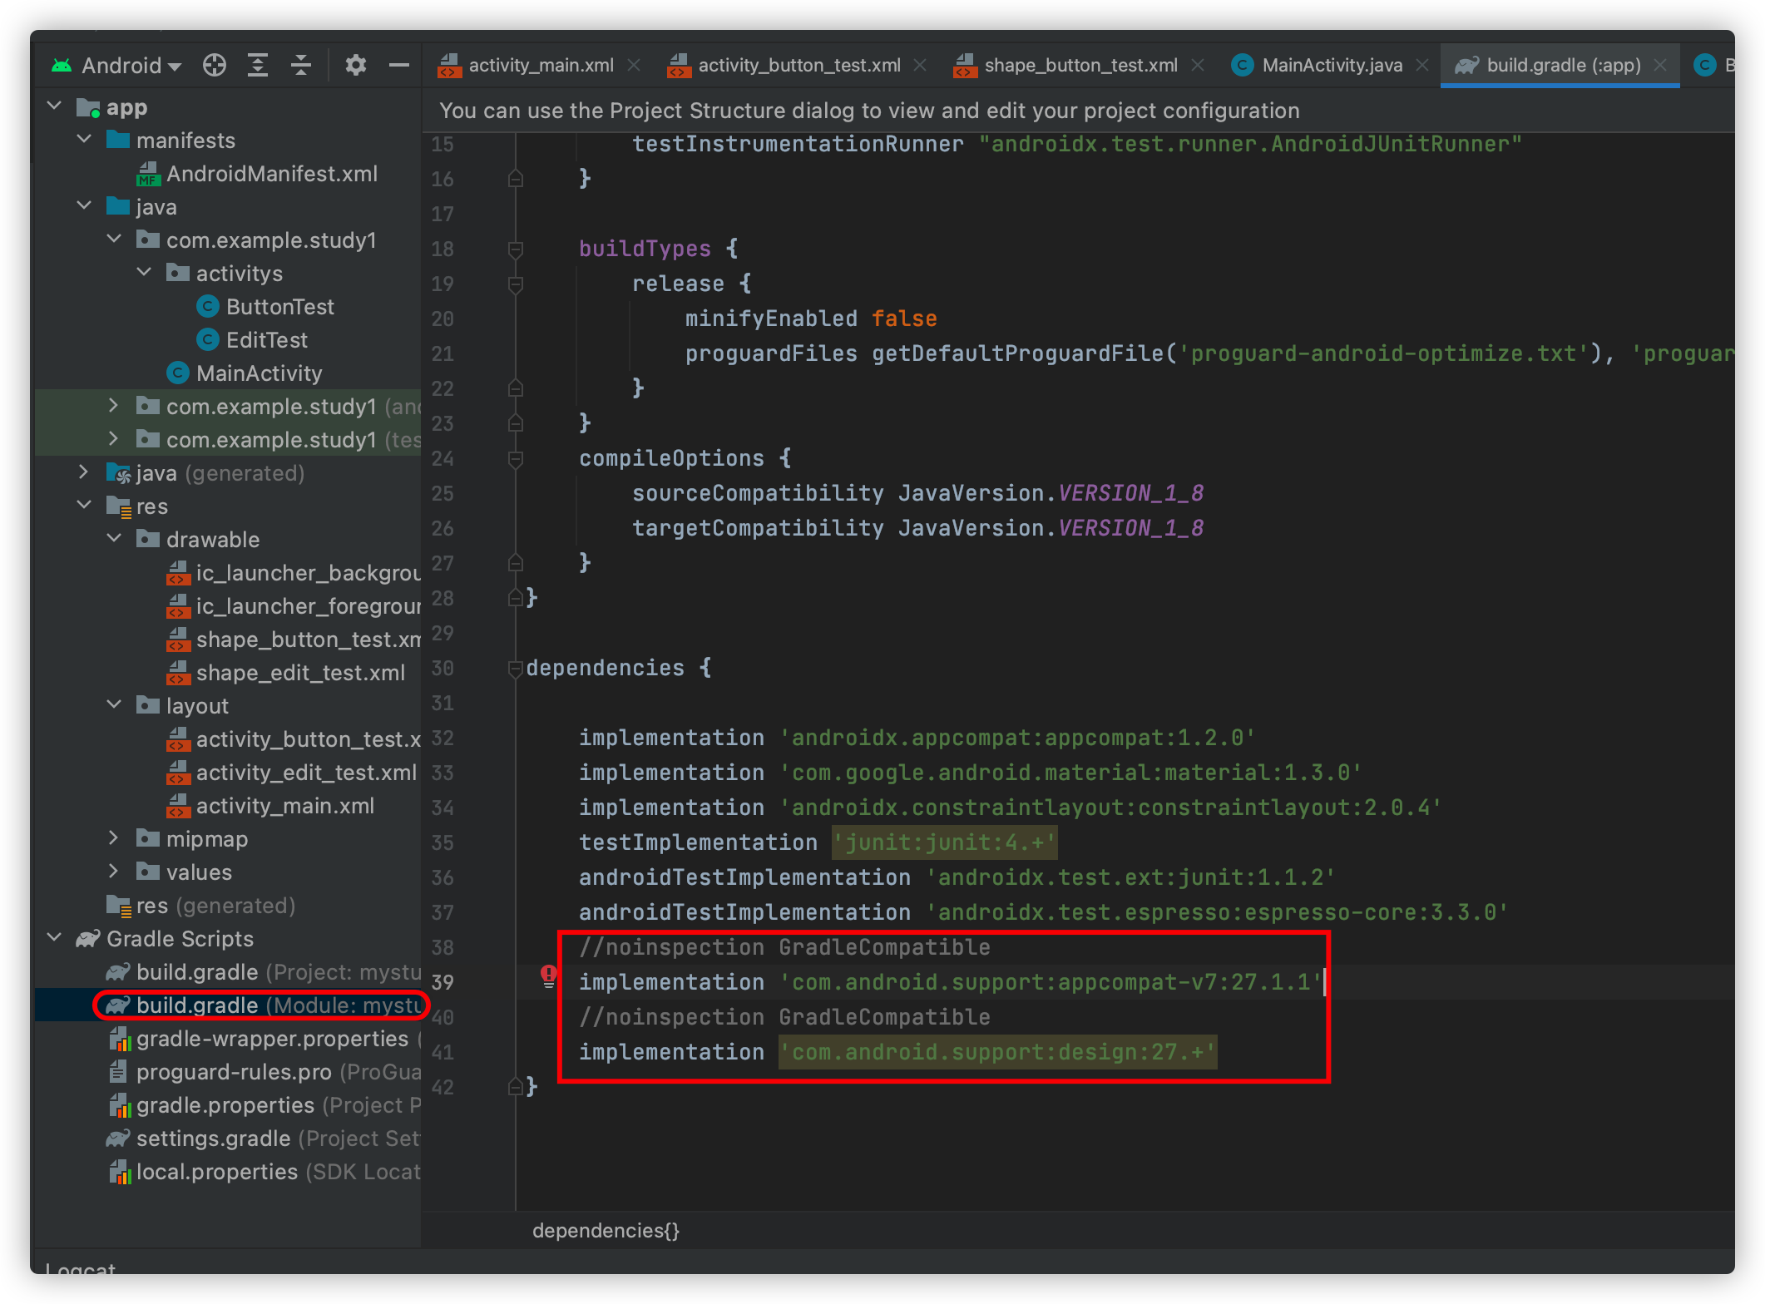Collapse the app module node
The image size is (1765, 1304).
55,106
